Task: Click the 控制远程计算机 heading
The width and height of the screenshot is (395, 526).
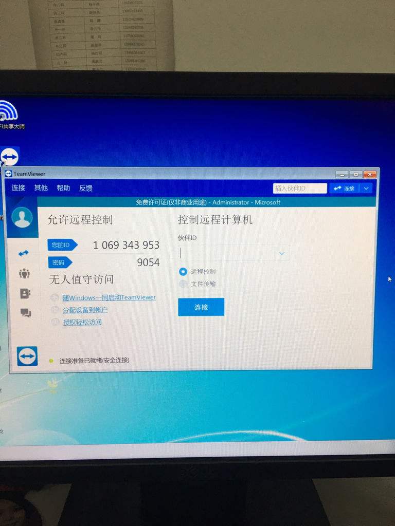Action: click(x=216, y=220)
